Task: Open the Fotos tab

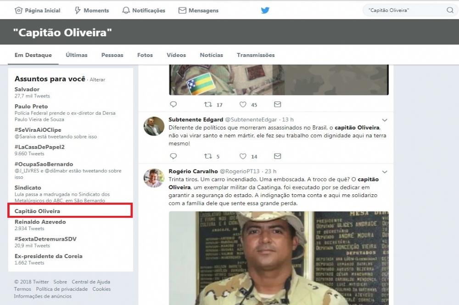Action: click(x=145, y=55)
